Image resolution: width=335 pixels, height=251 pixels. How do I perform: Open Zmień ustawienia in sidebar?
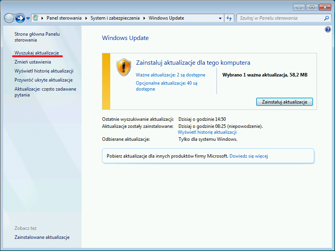tap(33, 62)
